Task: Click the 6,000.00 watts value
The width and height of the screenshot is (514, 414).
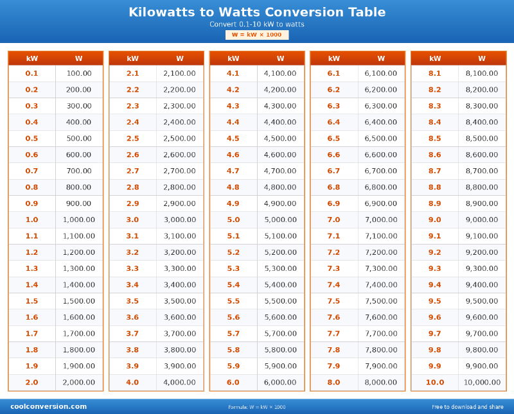Action: click(x=280, y=383)
